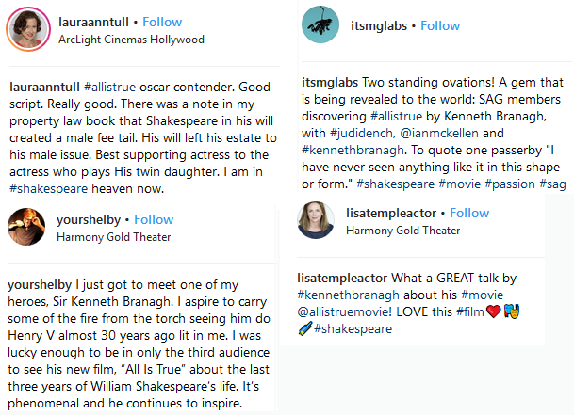Follow lisatempleactor
The image size is (574, 415).
coord(468,214)
